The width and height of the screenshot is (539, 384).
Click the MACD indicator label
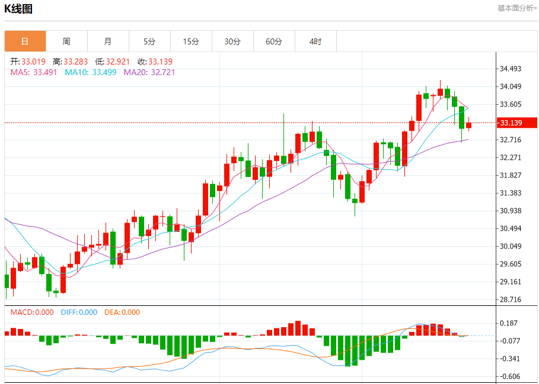pos(32,312)
